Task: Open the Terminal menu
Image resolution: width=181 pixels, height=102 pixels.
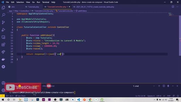Action: 46,2
